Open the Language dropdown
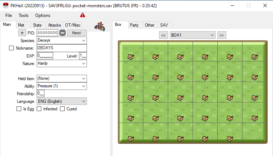273x156 pixels. point(62,101)
